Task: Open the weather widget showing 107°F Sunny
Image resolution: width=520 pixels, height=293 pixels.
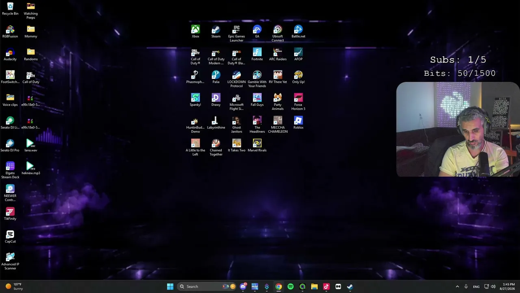Action: [13, 286]
